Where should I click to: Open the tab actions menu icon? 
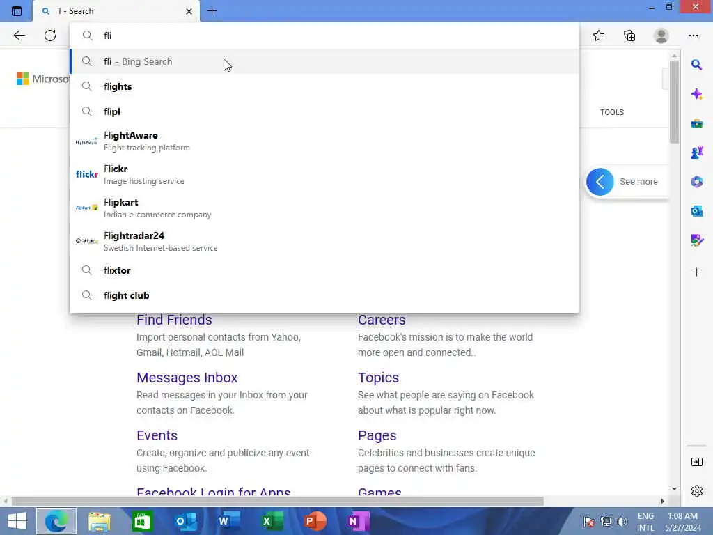click(x=17, y=11)
